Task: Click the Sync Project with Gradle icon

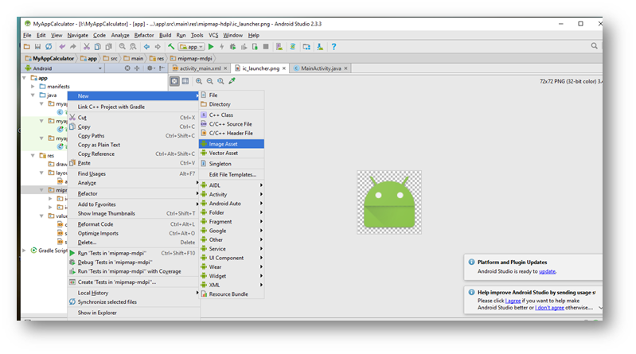Action: tap(292, 47)
